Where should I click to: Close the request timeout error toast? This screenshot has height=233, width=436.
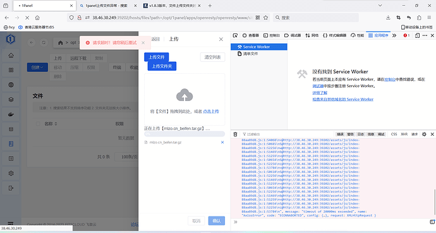[x=143, y=42]
